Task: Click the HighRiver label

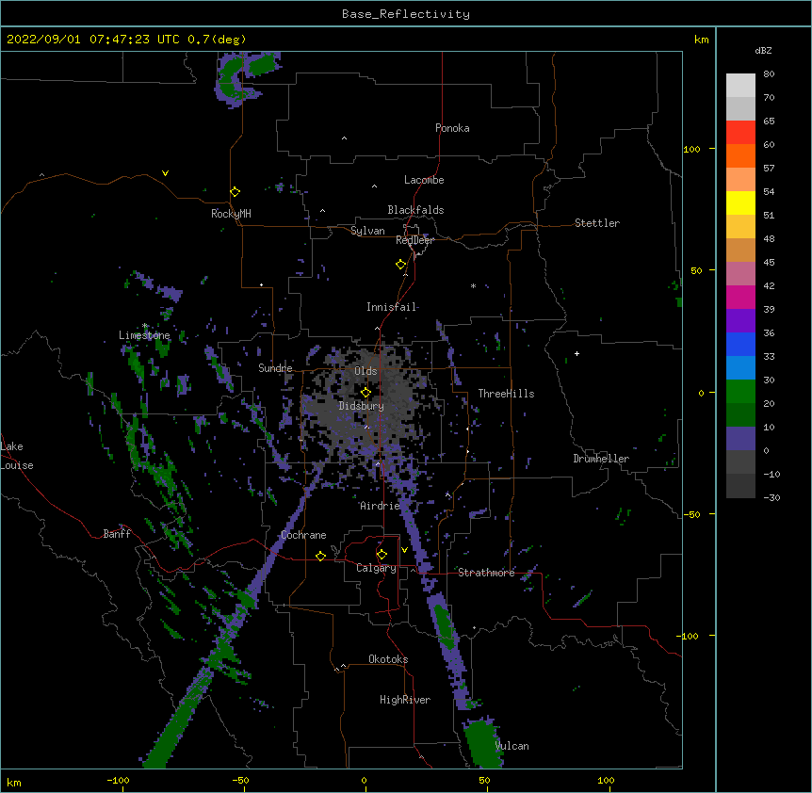Action: [405, 700]
